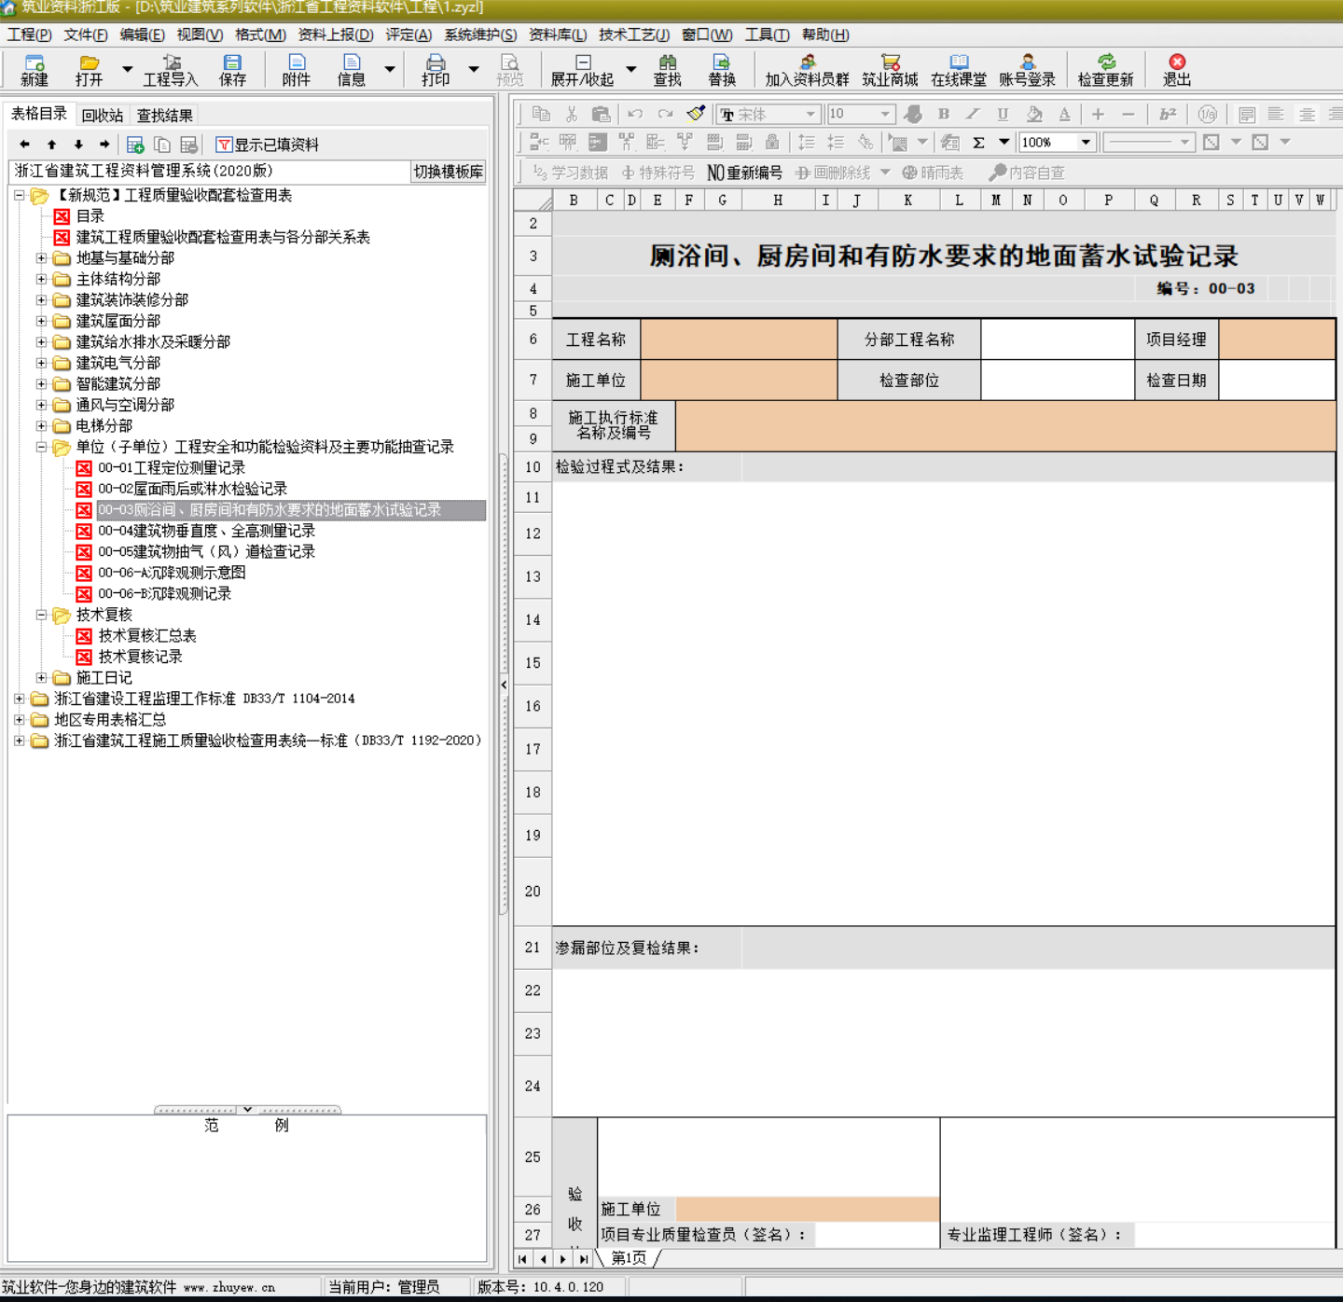Toggle bold formatting B

click(x=944, y=114)
